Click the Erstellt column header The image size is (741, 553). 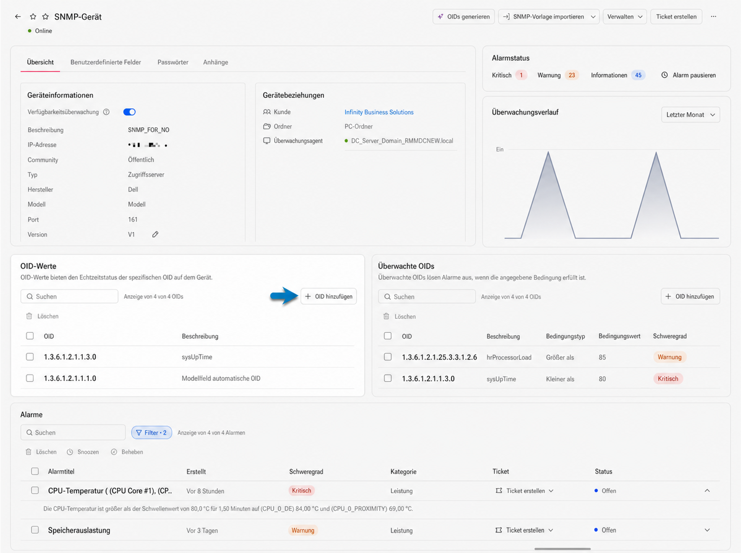196,471
